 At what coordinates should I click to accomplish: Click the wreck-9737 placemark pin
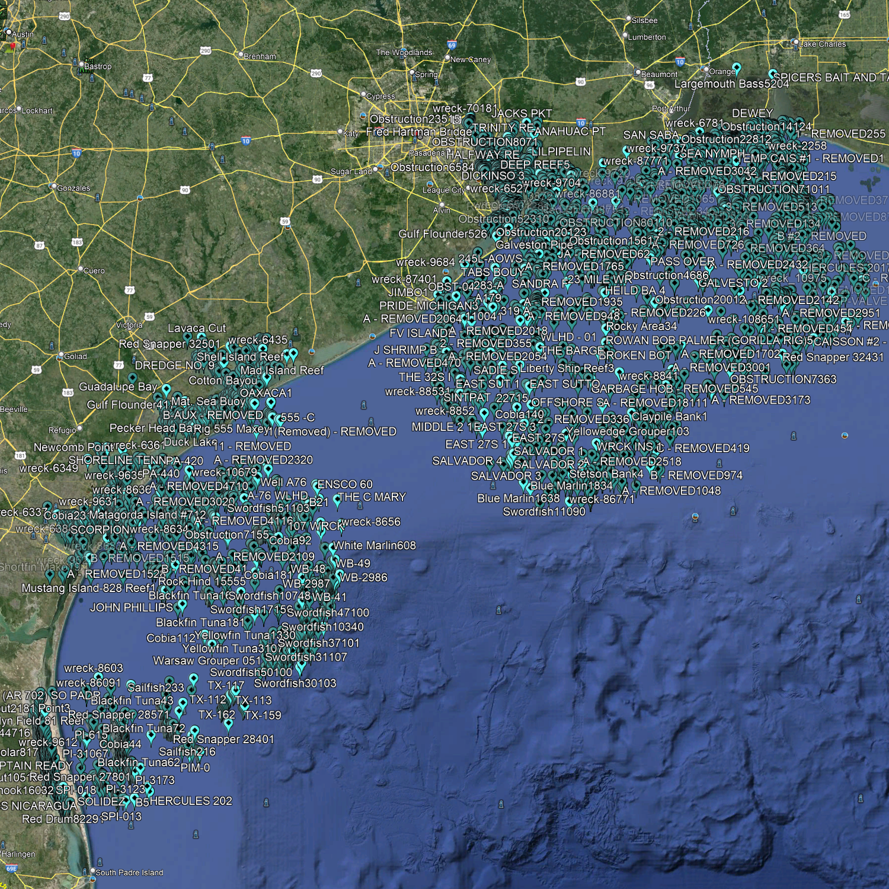(x=625, y=152)
